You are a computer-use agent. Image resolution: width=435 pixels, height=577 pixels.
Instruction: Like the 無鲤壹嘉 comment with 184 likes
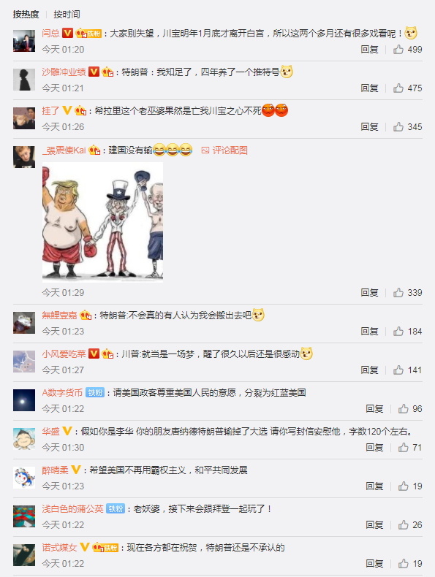(x=398, y=331)
